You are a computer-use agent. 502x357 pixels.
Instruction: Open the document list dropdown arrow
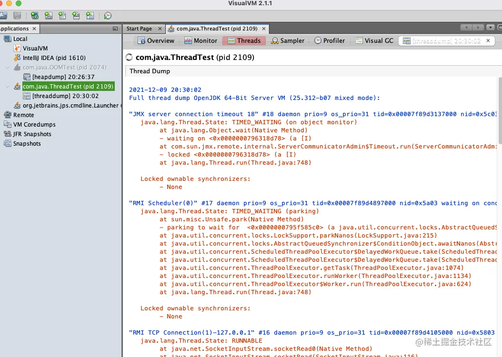[x=491, y=28]
